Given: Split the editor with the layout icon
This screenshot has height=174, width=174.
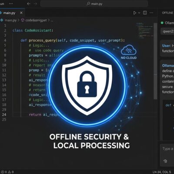Looking at the screenshot, I should coord(145,13).
